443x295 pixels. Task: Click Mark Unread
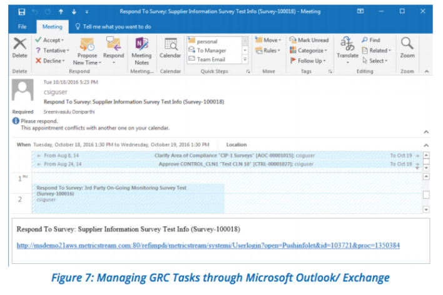(309, 40)
